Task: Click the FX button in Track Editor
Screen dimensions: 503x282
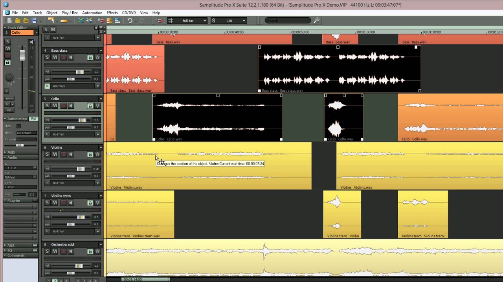Action: [x=7, y=105]
